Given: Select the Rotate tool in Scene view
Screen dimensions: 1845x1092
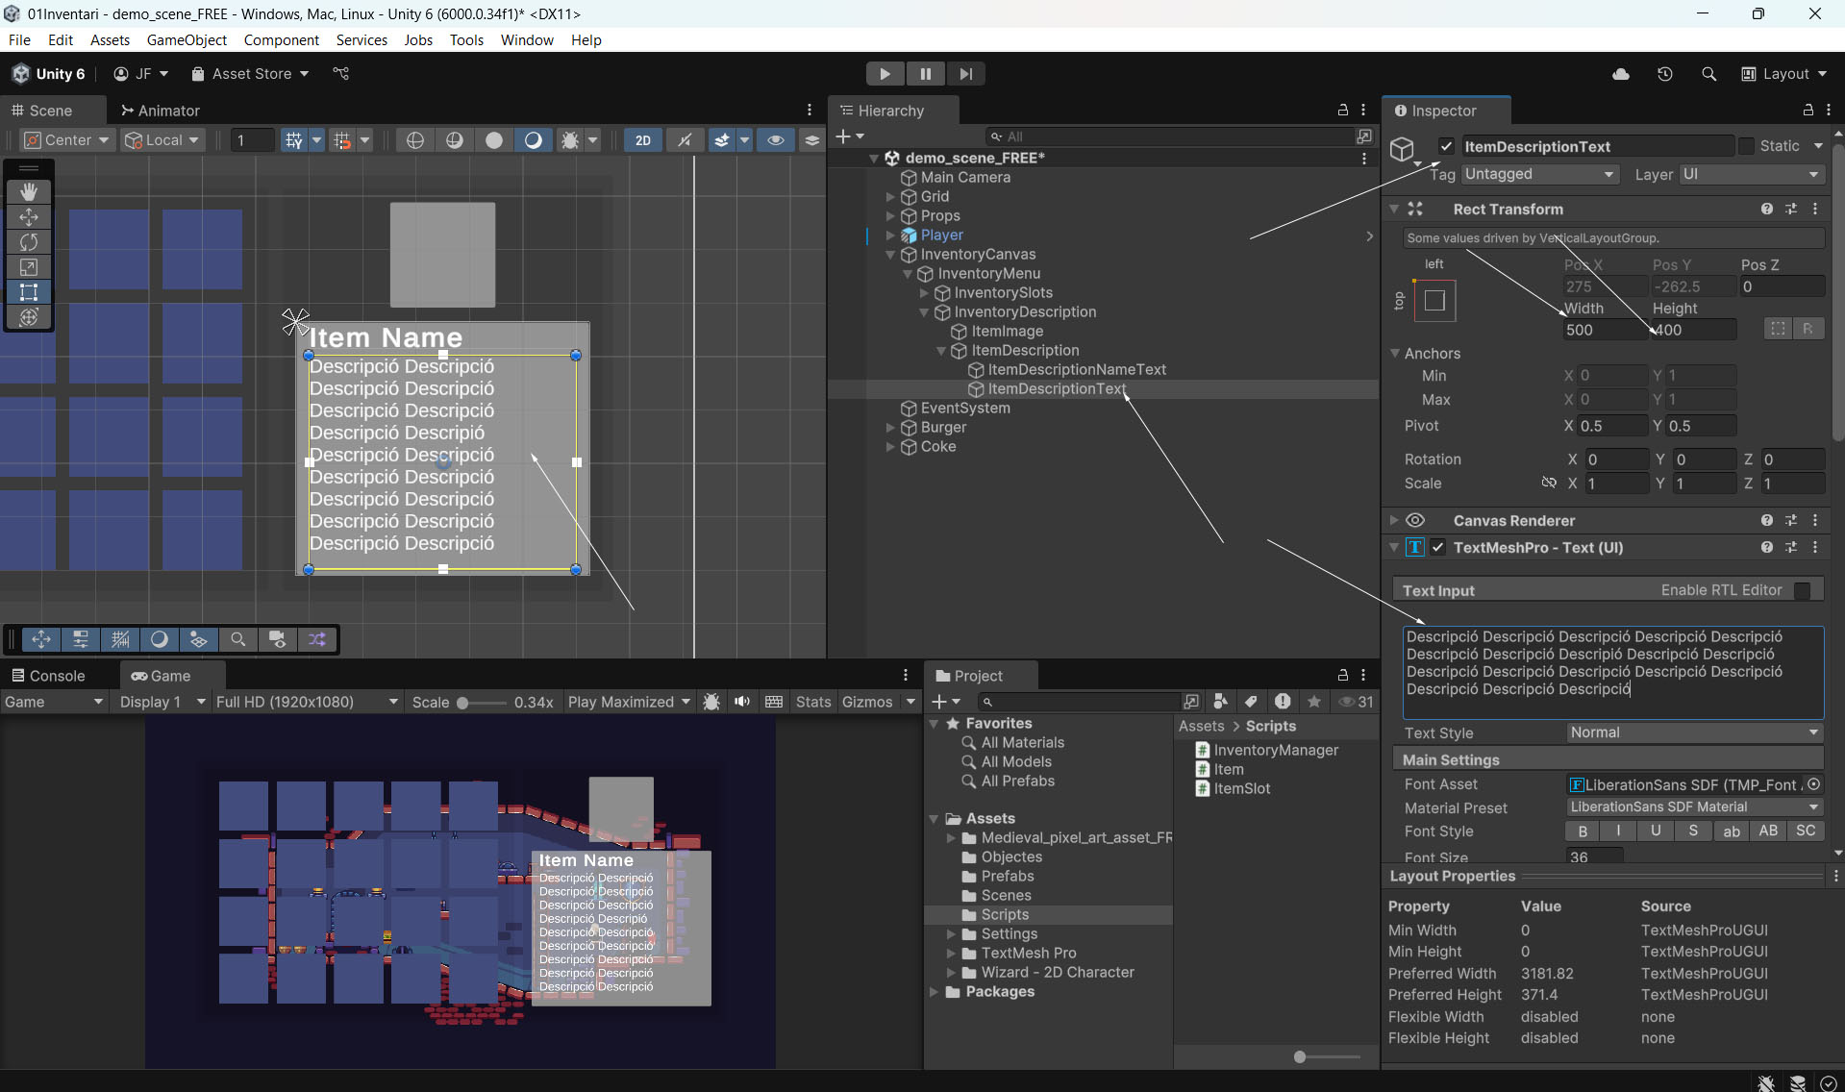Looking at the screenshot, I should coord(29,242).
